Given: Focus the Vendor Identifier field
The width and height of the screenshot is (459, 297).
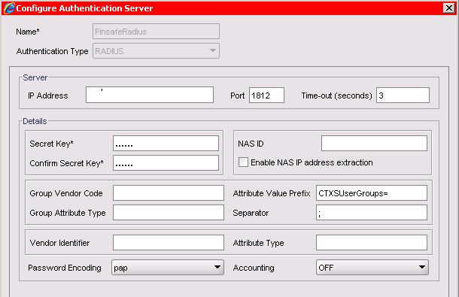Looking at the screenshot, I should click(169, 243).
